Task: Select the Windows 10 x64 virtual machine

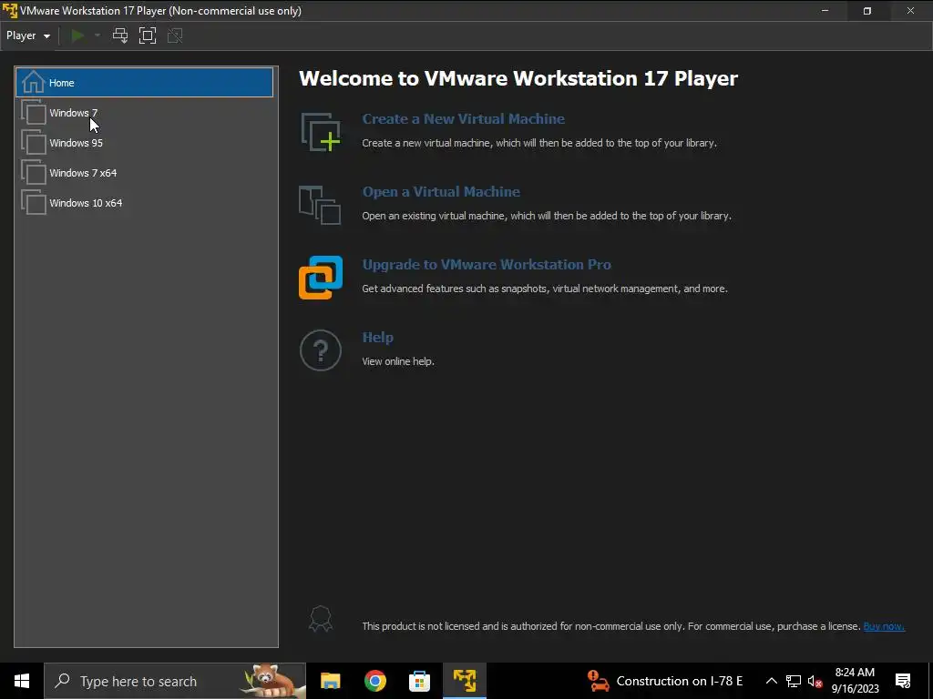Action: pyautogui.click(x=145, y=203)
